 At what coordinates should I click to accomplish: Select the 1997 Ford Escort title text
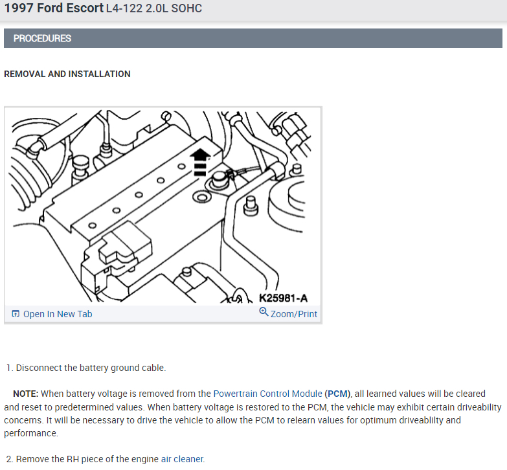[54, 8]
